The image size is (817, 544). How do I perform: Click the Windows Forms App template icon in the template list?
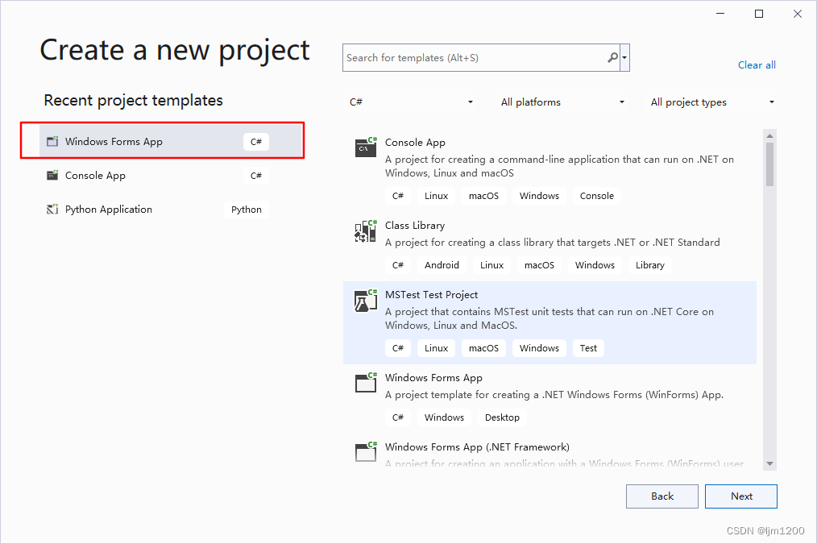click(366, 383)
